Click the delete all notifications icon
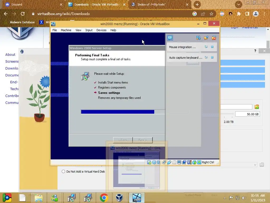This screenshot has width=270, height=203. point(214,38)
